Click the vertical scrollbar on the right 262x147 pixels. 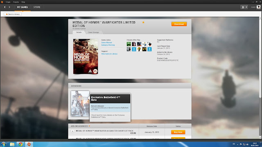[260, 58]
